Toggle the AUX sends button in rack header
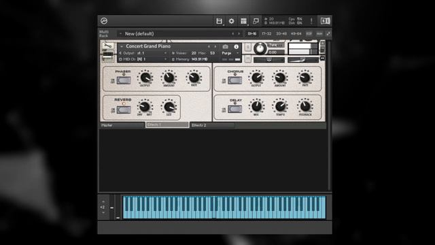This screenshot has width=435, height=245. pyautogui.click(x=319, y=33)
